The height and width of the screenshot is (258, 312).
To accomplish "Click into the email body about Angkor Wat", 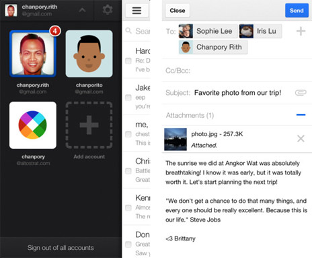I will point(233,172).
